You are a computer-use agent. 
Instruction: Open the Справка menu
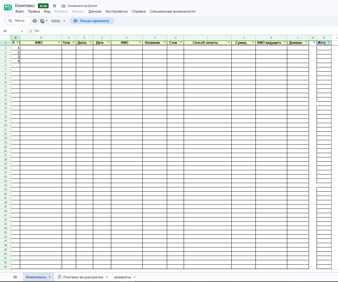click(139, 11)
